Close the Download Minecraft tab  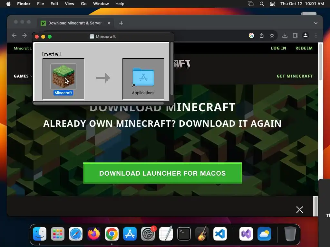(109, 23)
